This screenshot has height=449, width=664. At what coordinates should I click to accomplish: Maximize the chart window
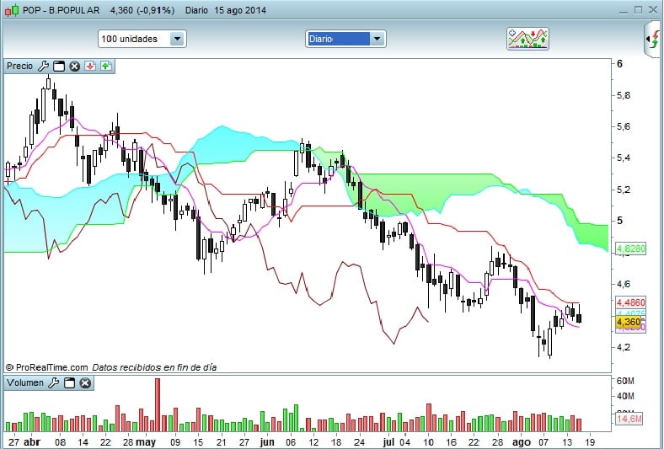click(x=638, y=10)
